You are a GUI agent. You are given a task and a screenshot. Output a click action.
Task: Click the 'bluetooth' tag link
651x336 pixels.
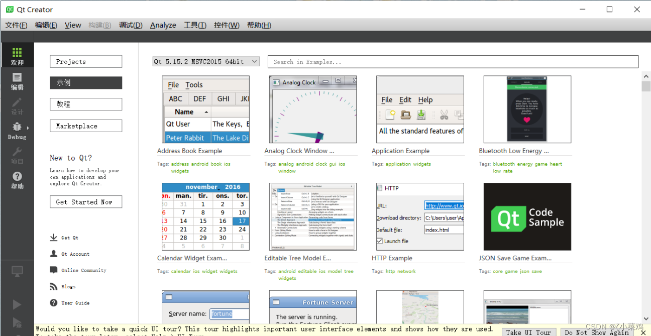click(504, 164)
